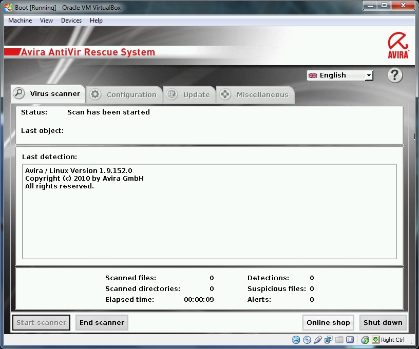Open the Machine menu

[20, 21]
